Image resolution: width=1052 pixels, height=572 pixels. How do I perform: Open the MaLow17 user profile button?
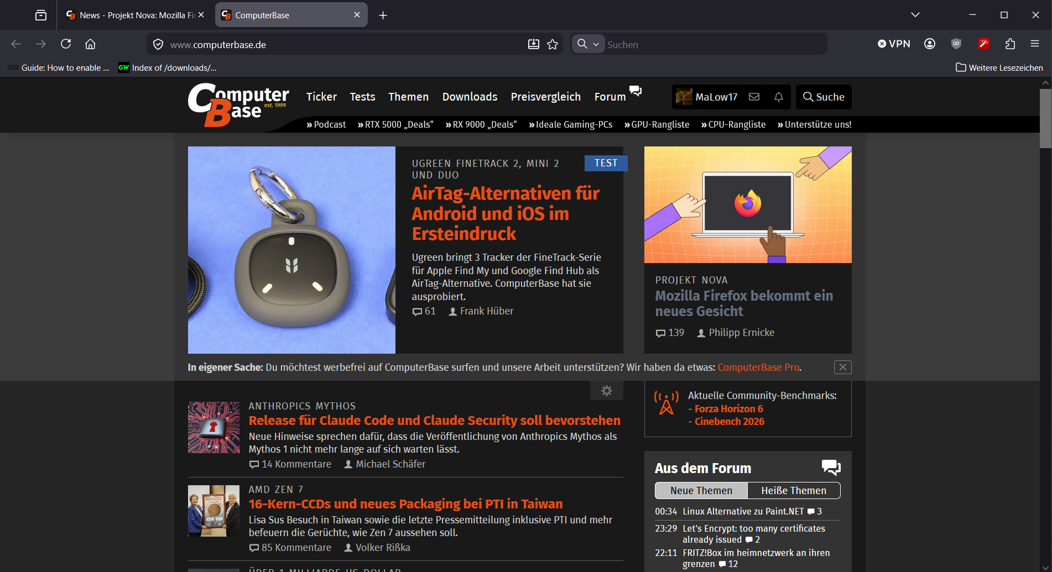pyautogui.click(x=706, y=97)
